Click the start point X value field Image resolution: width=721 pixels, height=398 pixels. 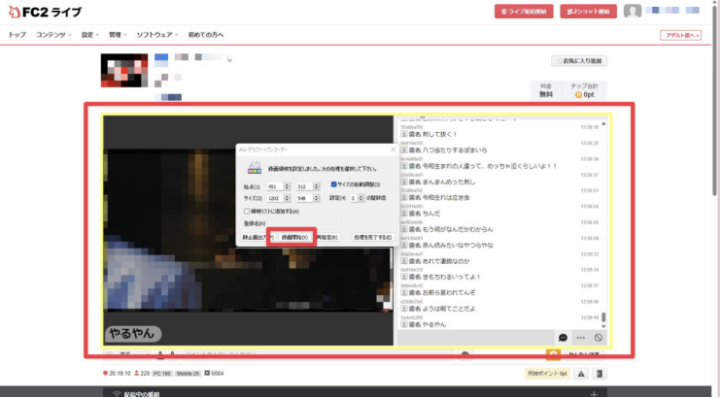point(274,186)
